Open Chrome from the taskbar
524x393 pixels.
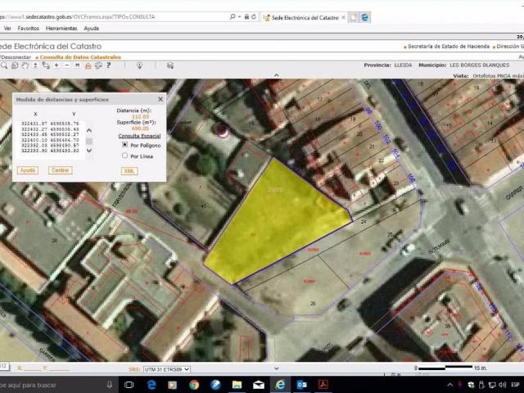194,384
